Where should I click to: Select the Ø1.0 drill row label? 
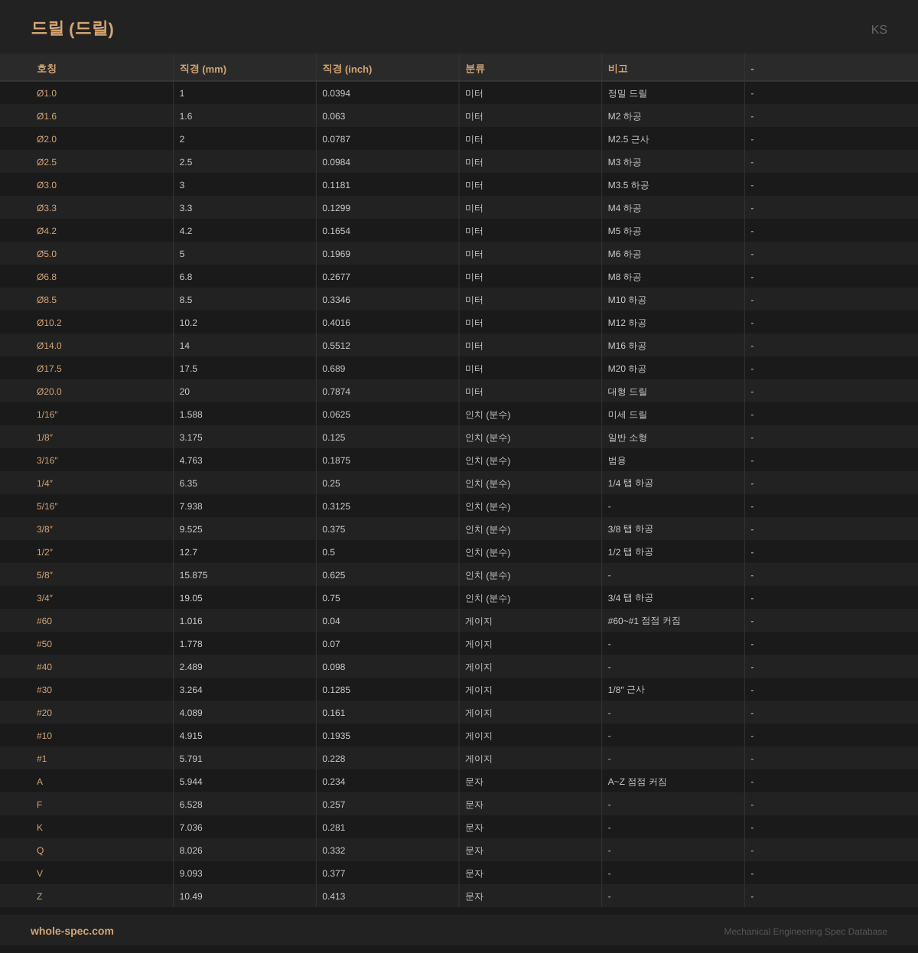pos(47,93)
